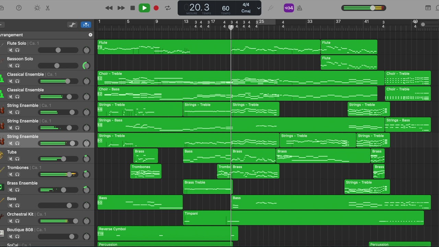Fast forward the project
The image size is (439, 247).
click(x=121, y=8)
